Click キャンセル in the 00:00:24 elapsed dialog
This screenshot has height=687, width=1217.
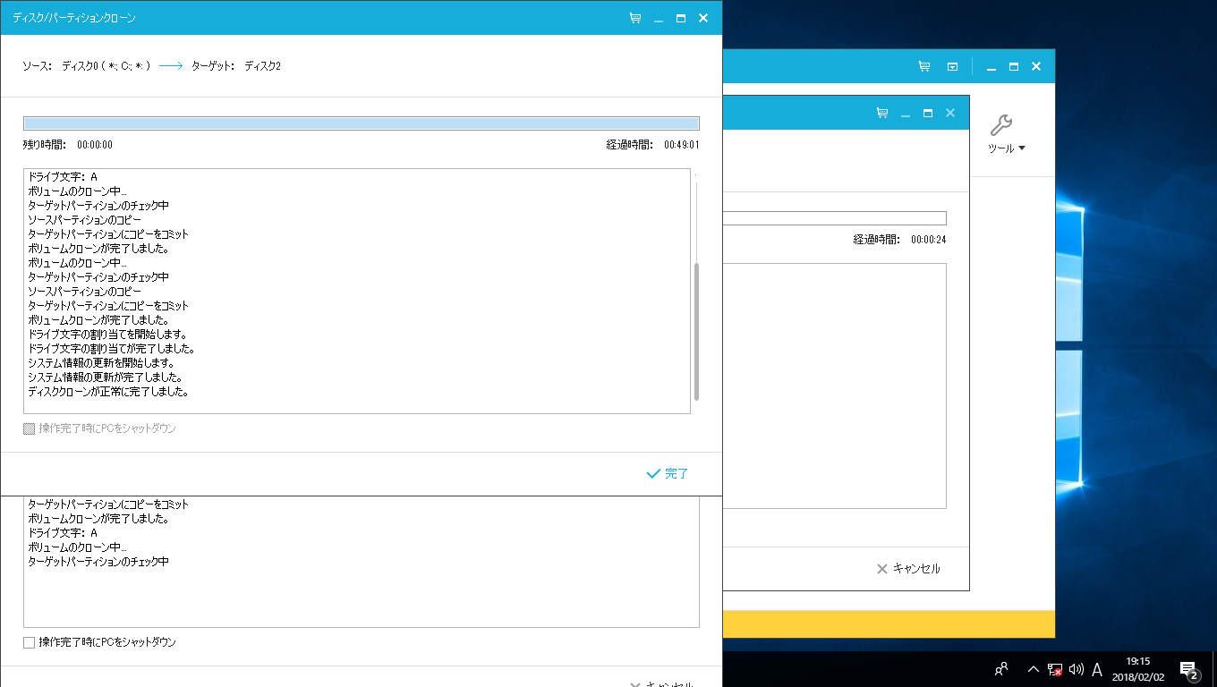908,568
